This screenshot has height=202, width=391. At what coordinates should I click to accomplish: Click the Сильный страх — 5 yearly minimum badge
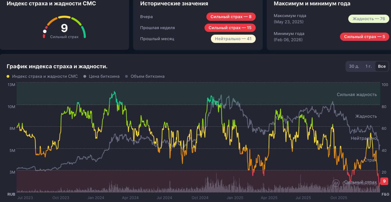364,37
